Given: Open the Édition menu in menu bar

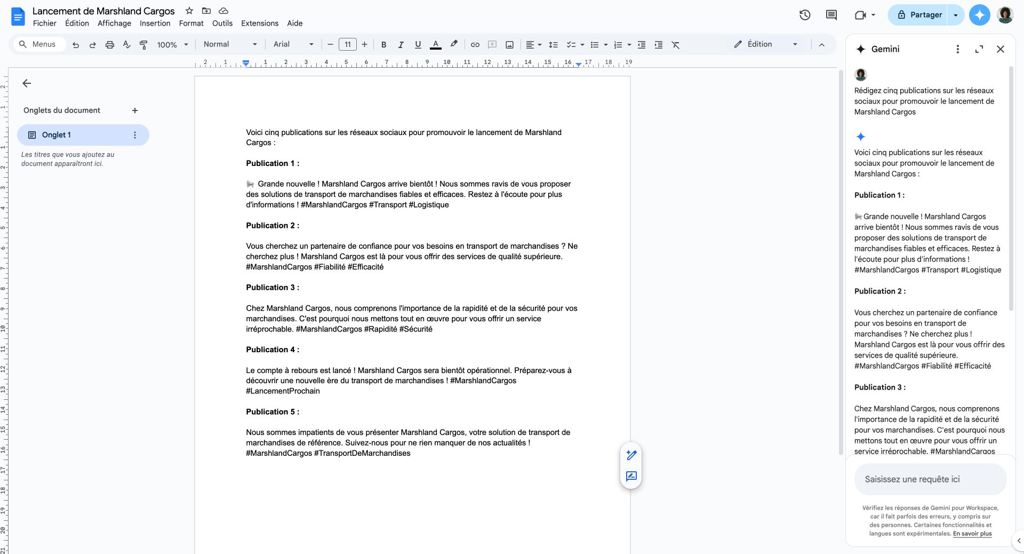Looking at the screenshot, I should 77,23.
